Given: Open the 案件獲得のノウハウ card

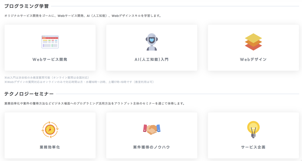Looking at the screenshot, I should pos(152,135).
